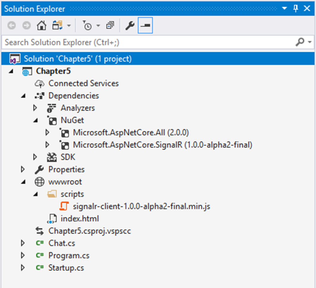Click the Microsoft.AspNetCore.SignalR package icon

64,145
